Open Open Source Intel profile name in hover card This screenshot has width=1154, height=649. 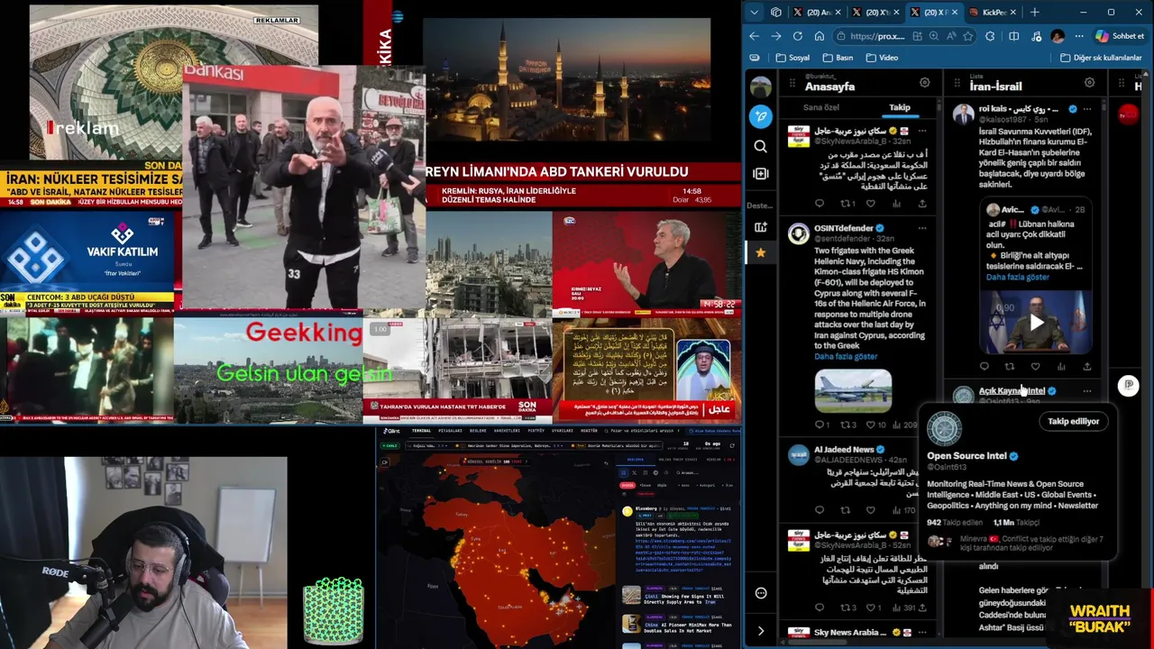pos(966,456)
